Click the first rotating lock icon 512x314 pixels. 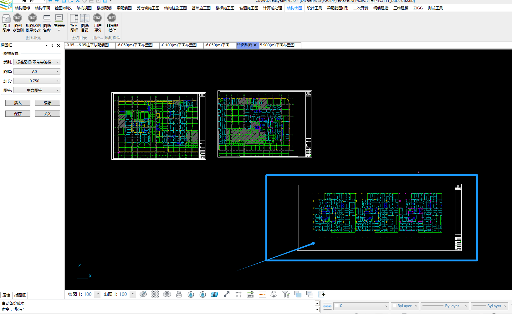tap(191, 294)
